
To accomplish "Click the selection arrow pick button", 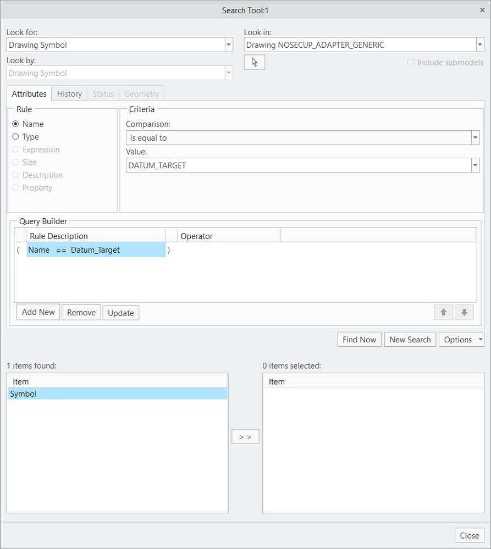I will point(254,62).
